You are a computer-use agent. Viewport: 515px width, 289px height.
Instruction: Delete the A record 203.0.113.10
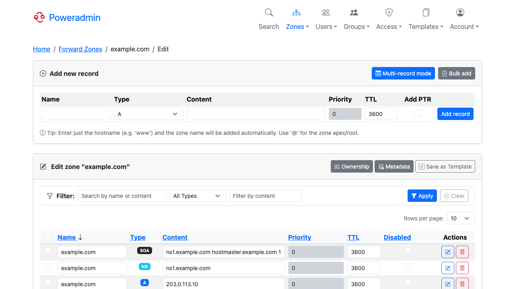(x=462, y=284)
